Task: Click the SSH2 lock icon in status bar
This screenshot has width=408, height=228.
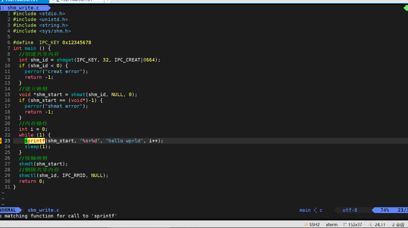Action: coord(306,225)
